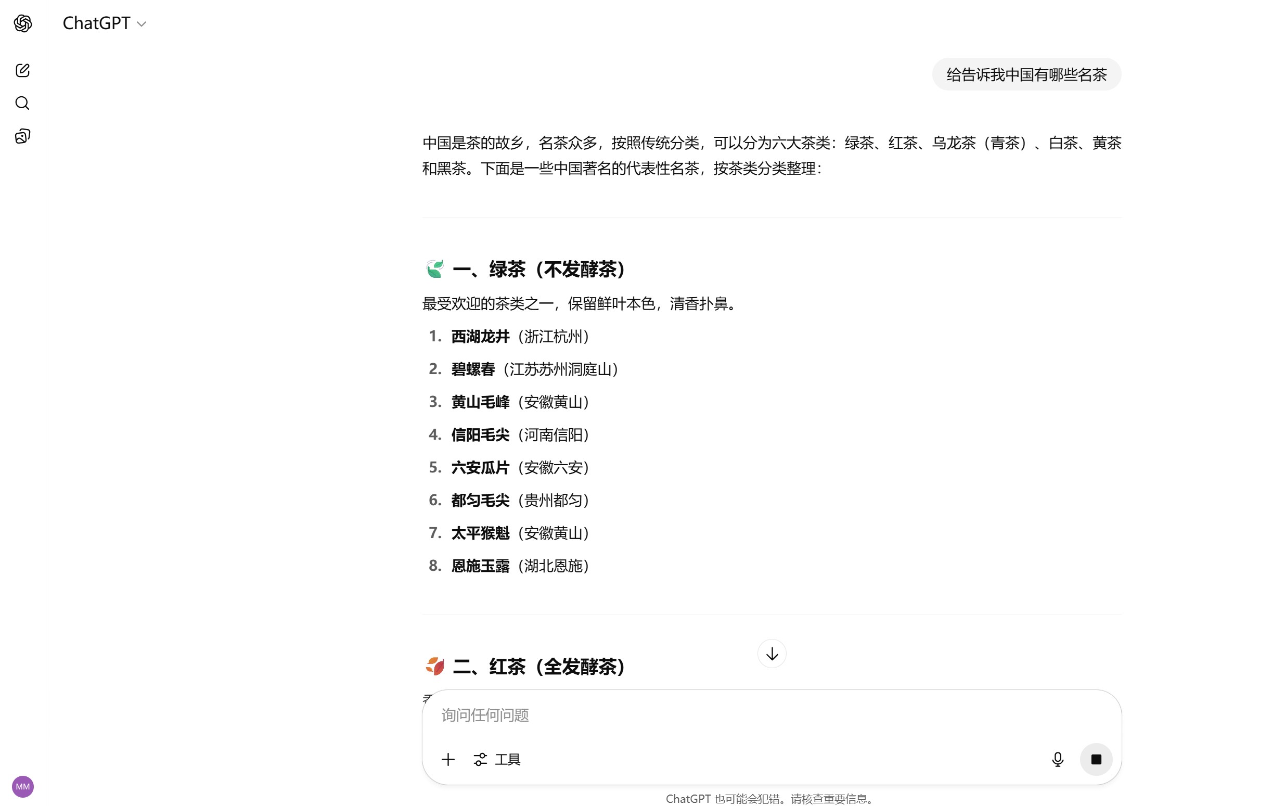This screenshot has width=1272, height=806.
Task: Click the user message bubble 给告诉我中国有哪些名茶
Action: 1026,74
